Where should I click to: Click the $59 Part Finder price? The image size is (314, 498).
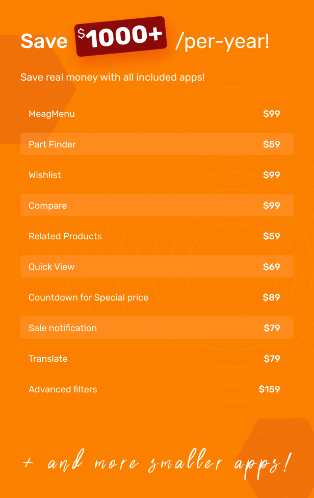pos(272,144)
